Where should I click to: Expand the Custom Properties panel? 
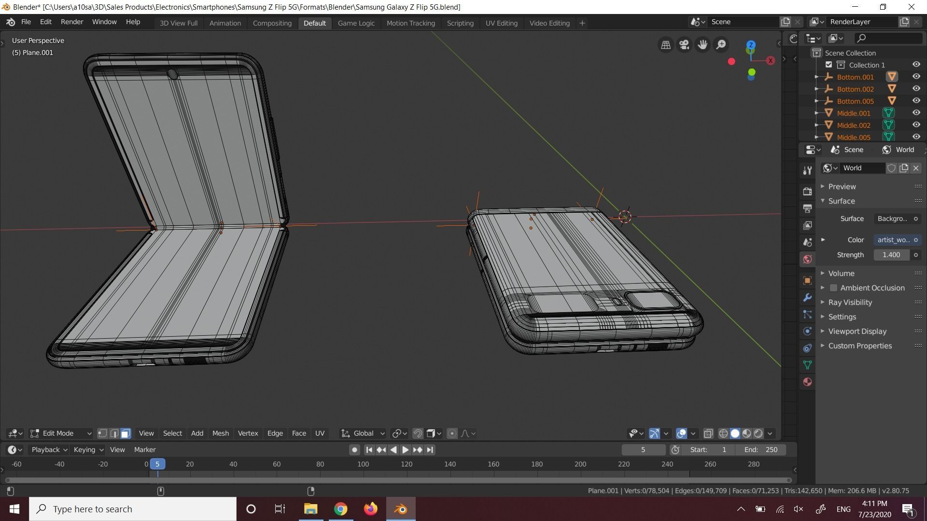coord(859,346)
